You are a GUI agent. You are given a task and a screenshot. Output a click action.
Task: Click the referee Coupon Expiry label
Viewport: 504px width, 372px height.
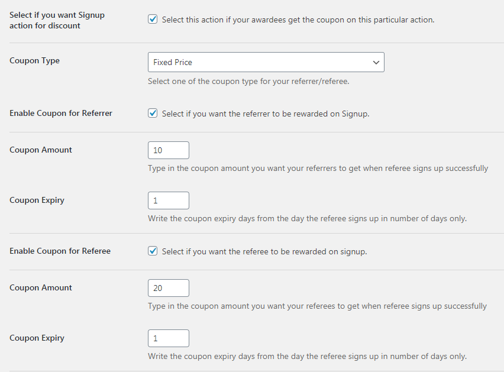(37, 338)
